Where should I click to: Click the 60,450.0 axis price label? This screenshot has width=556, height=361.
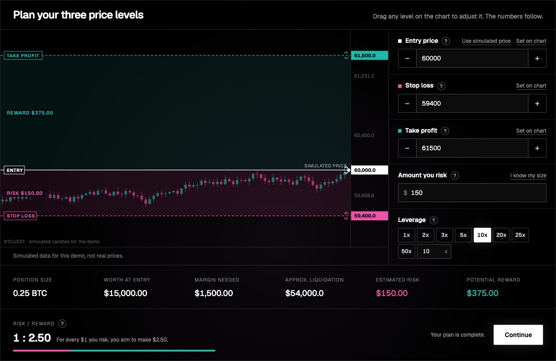tap(364, 135)
